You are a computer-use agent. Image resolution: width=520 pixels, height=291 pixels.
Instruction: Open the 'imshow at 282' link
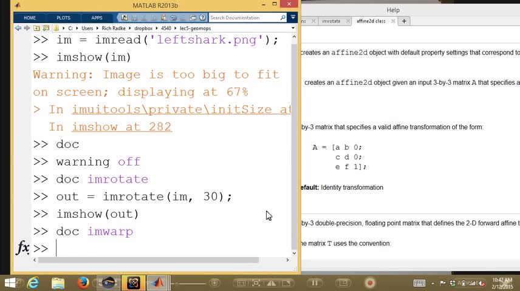coord(121,127)
